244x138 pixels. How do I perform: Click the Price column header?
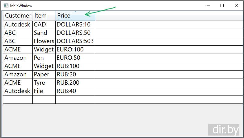tap(75, 15)
